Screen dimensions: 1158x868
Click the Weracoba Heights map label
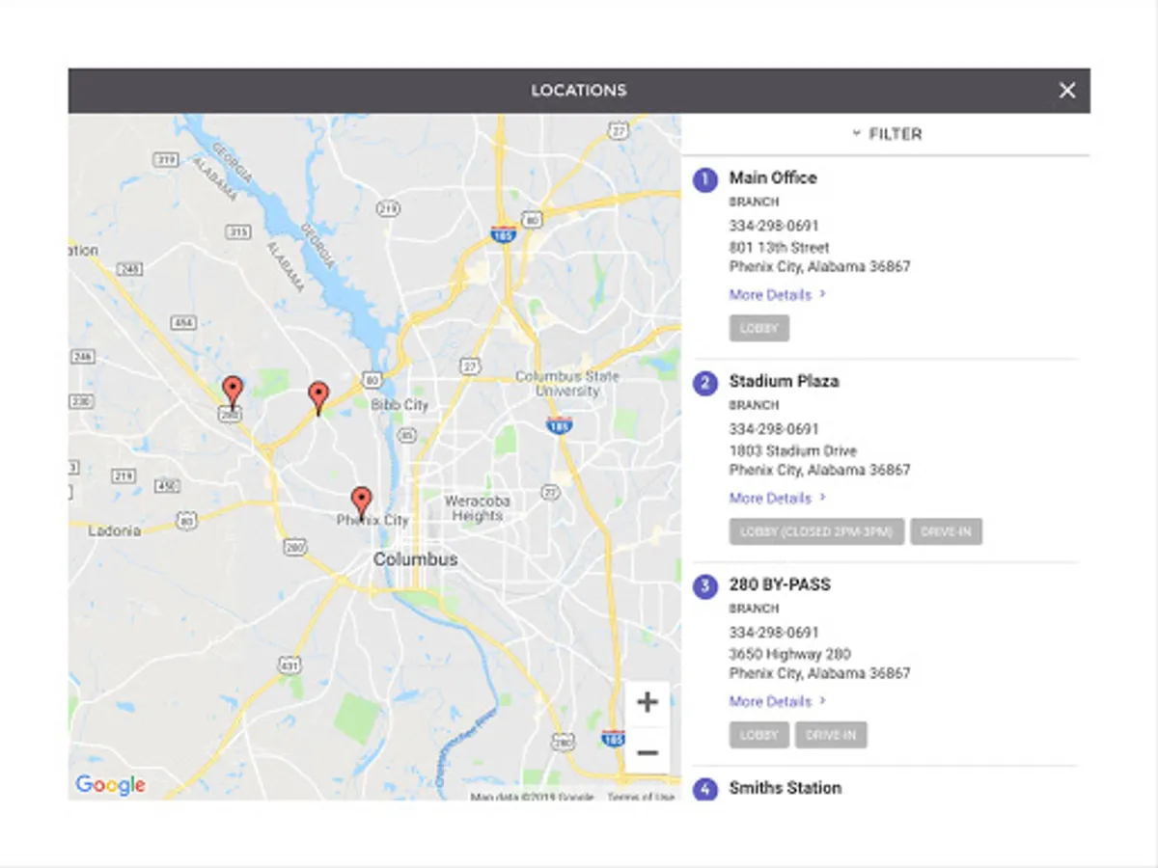[477, 508]
